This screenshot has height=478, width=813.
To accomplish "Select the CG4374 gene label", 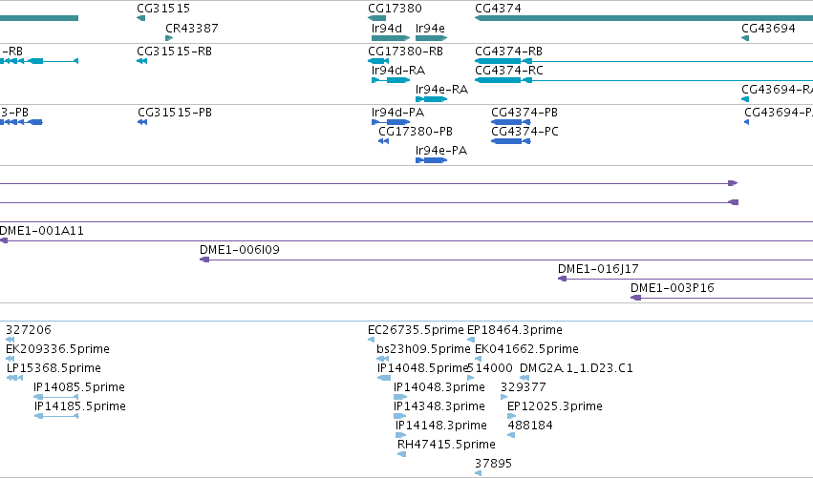I will click(498, 9).
